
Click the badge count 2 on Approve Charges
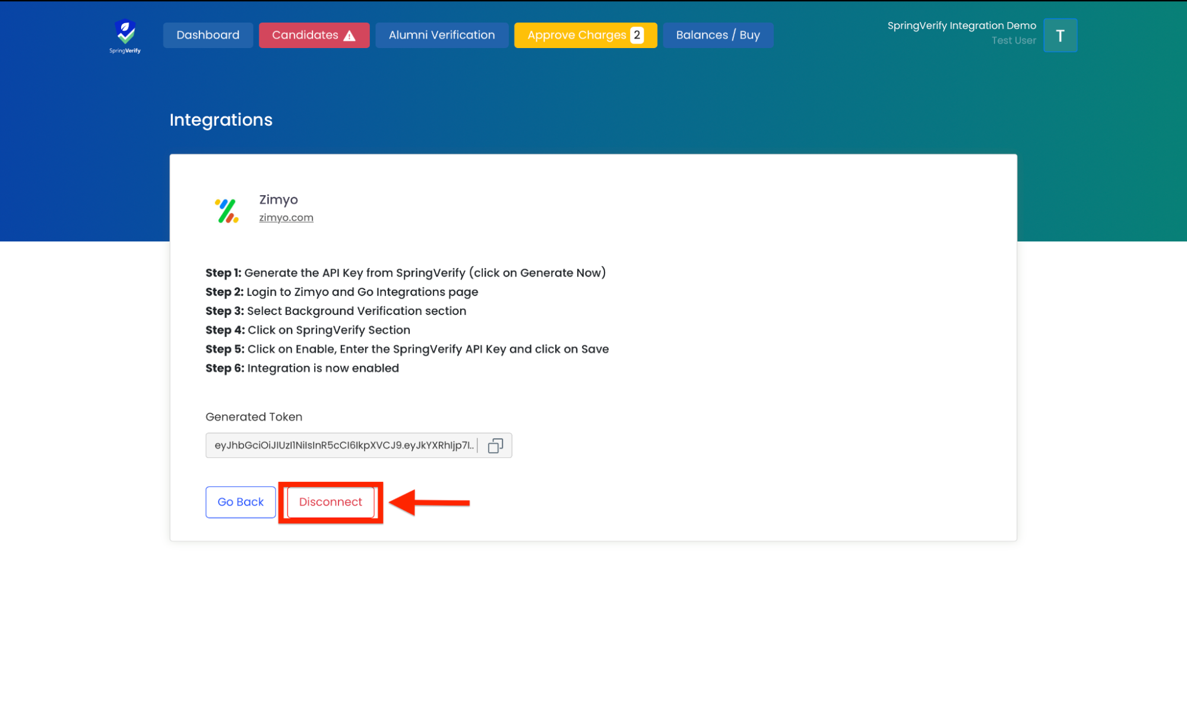pos(637,35)
